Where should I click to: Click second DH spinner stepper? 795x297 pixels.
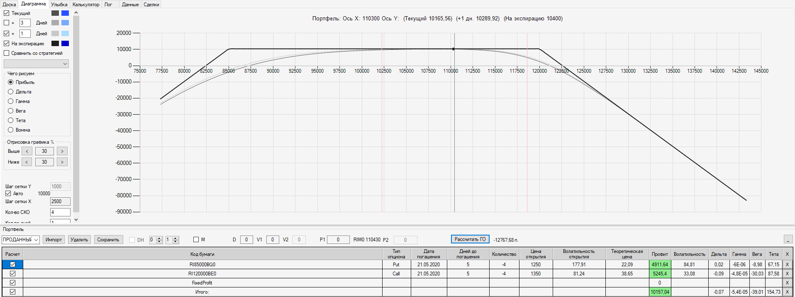(x=176, y=240)
